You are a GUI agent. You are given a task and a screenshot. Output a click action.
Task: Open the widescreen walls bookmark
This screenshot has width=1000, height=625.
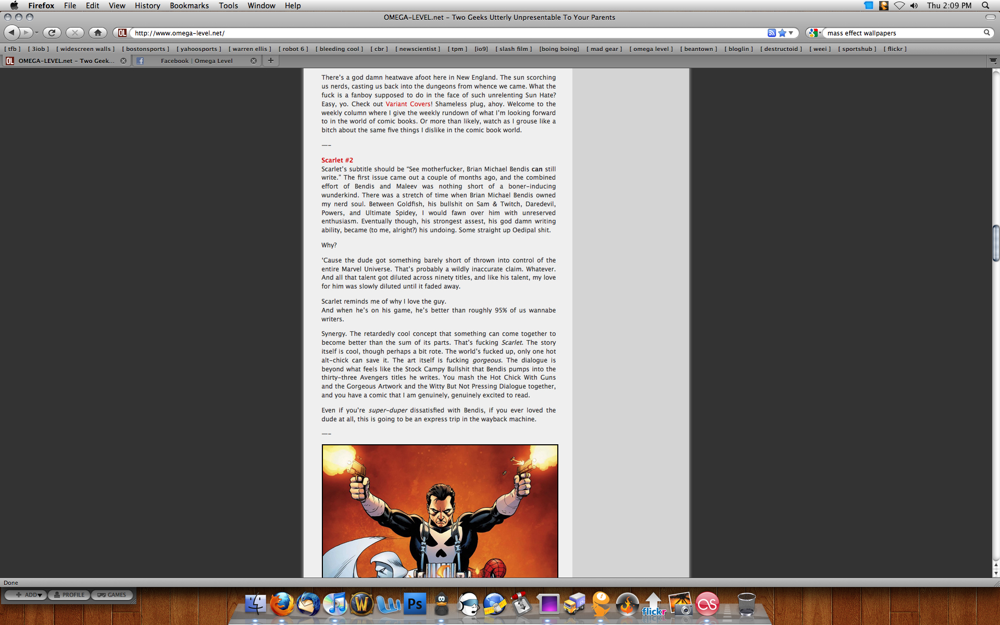pyautogui.click(x=85, y=49)
